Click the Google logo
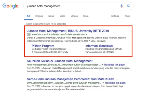This screenshot has width=163, height=93. tap(10, 6)
